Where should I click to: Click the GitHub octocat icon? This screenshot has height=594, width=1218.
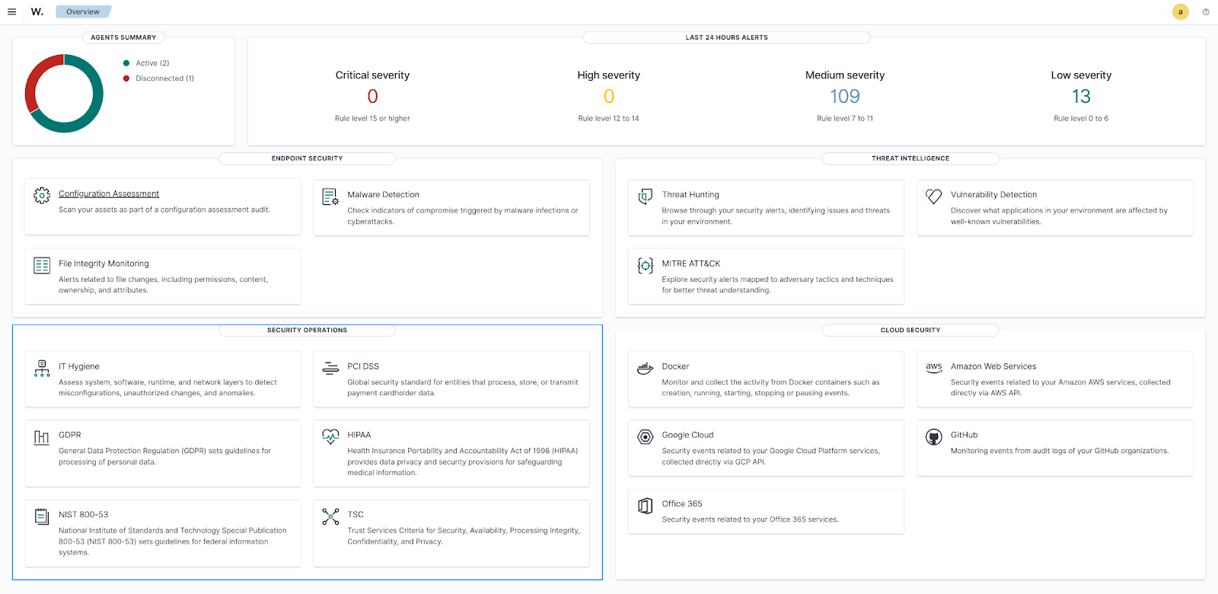tap(933, 437)
